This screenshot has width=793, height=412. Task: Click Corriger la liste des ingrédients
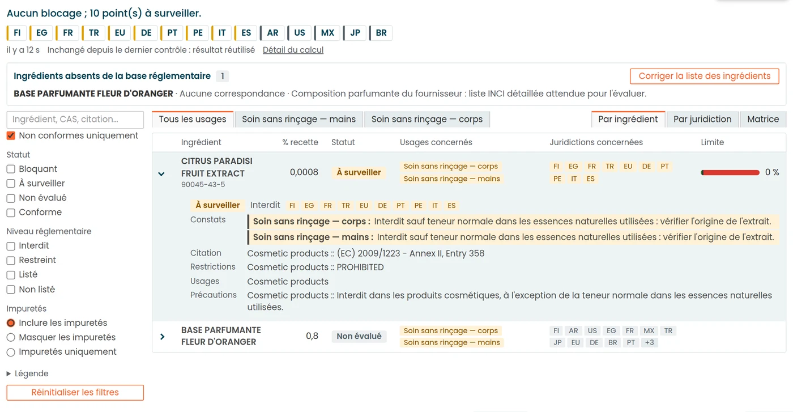coord(705,76)
